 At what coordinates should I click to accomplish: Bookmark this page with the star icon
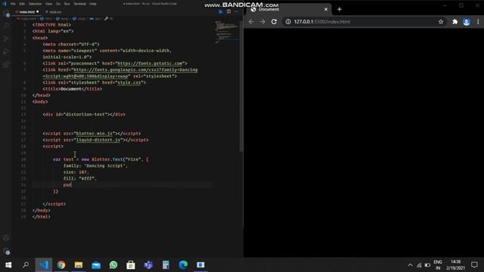point(441,22)
